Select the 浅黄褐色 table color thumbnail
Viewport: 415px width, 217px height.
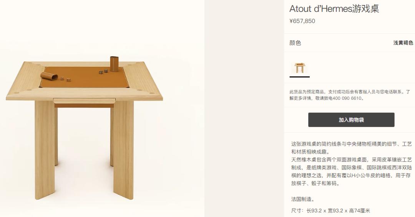pyautogui.click(x=300, y=67)
